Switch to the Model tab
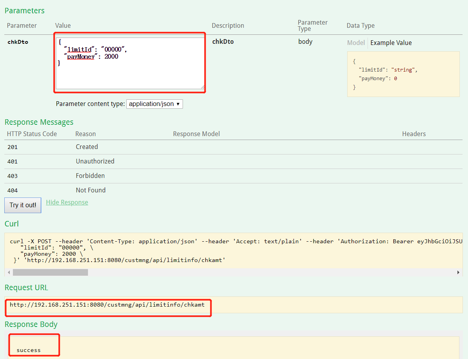Viewport: 468px width, 359px height. (x=355, y=43)
